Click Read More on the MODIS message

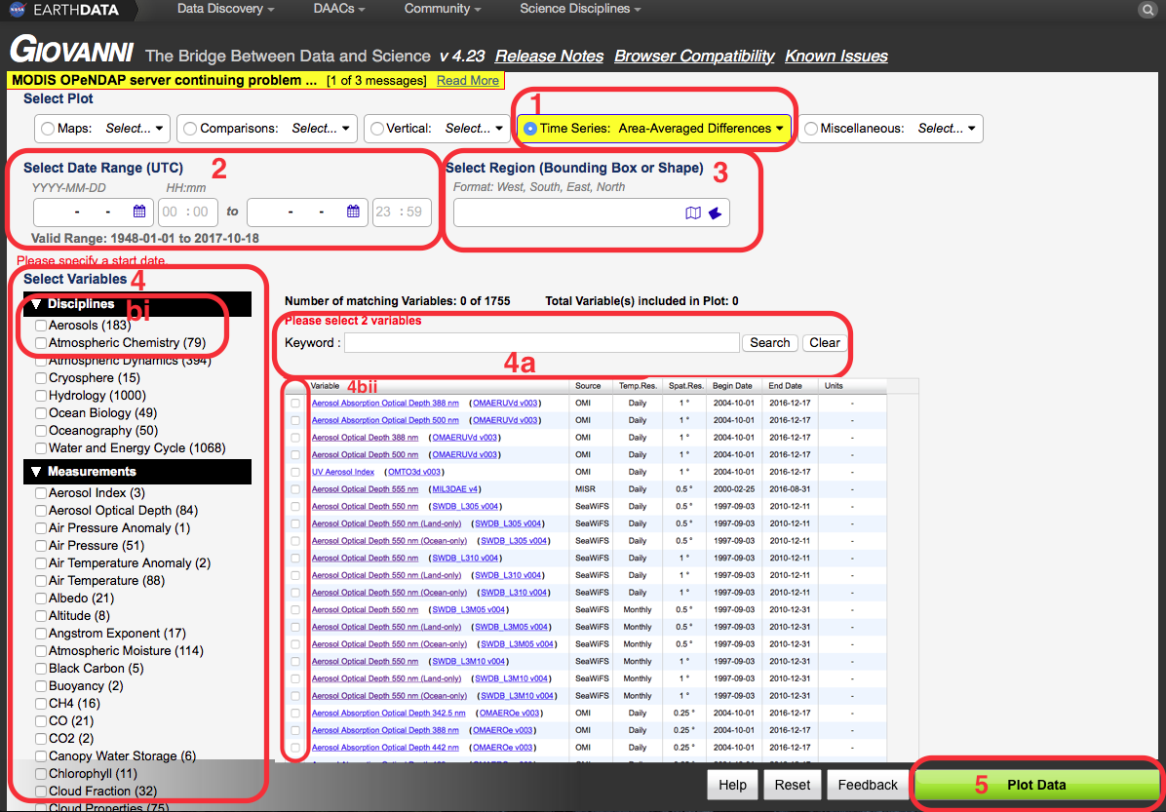point(468,80)
